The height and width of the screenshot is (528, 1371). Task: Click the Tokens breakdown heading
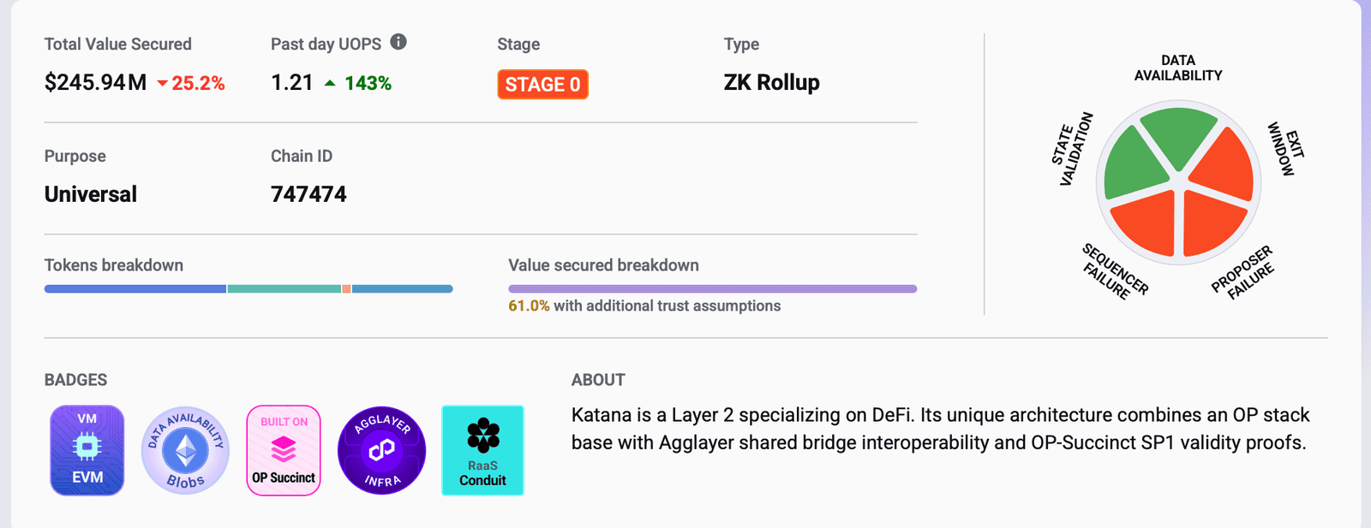click(x=113, y=265)
